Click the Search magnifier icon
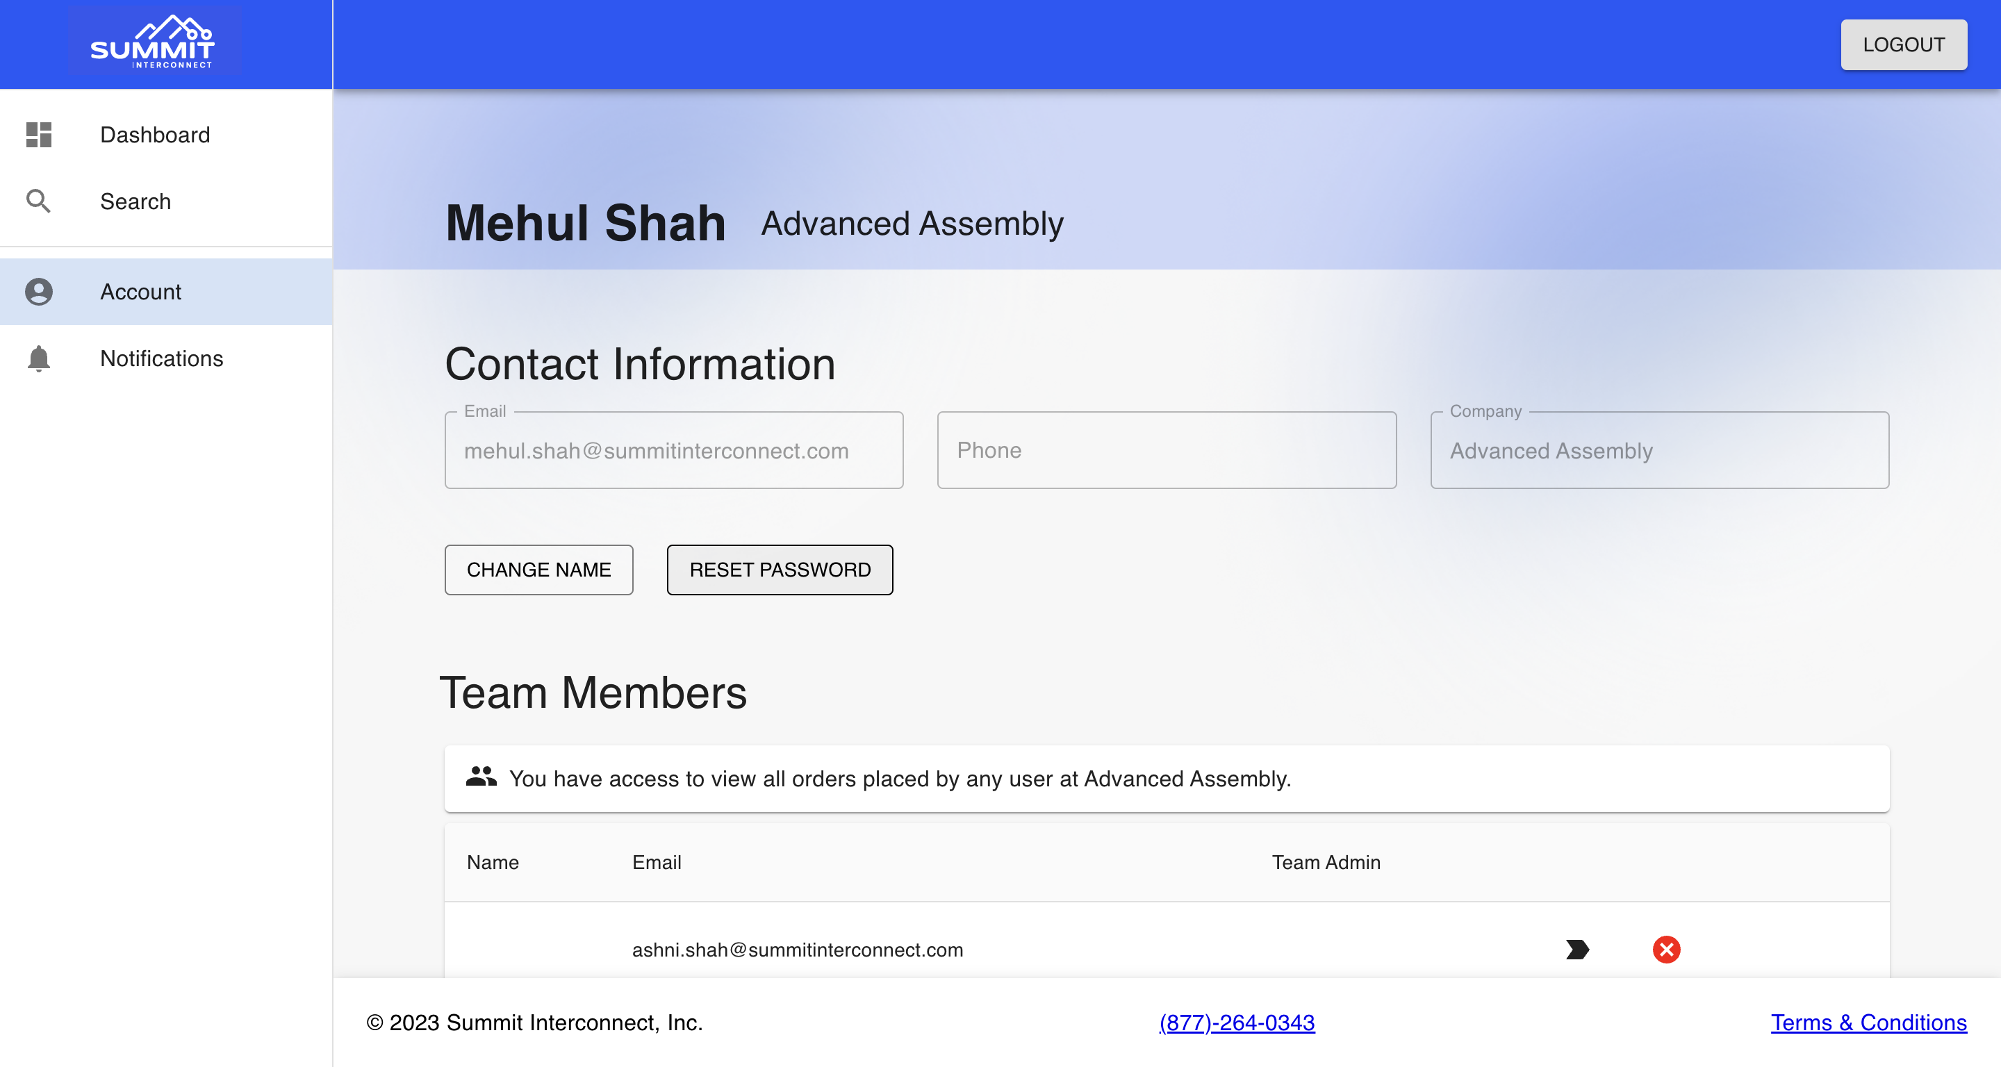Screen dimensions: 2001x1067 point(39,201)
